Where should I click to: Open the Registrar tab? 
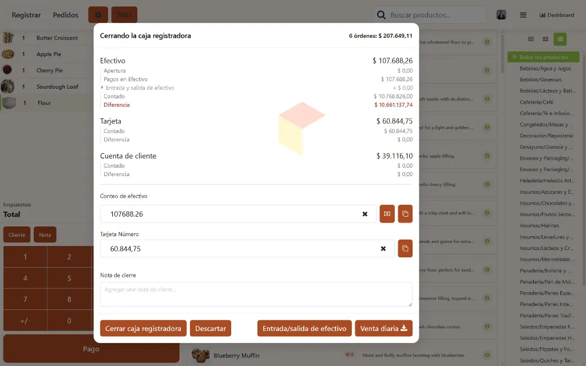[x=26, y=15]
